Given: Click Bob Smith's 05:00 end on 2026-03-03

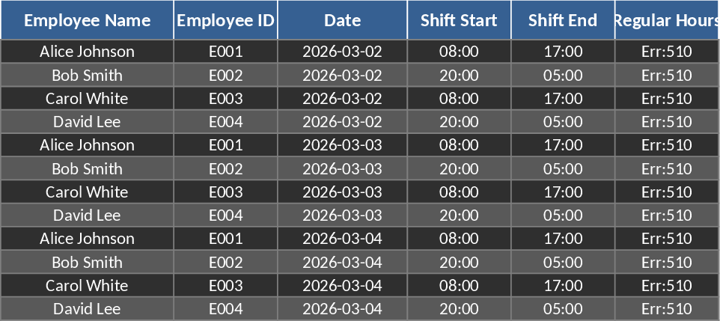Looking at the screenshot, I should coord(563,168).
